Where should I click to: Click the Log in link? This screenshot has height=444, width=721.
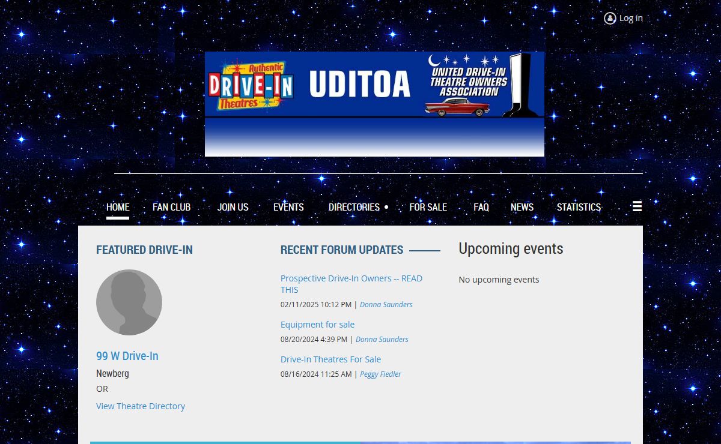[x=631, y=18]
